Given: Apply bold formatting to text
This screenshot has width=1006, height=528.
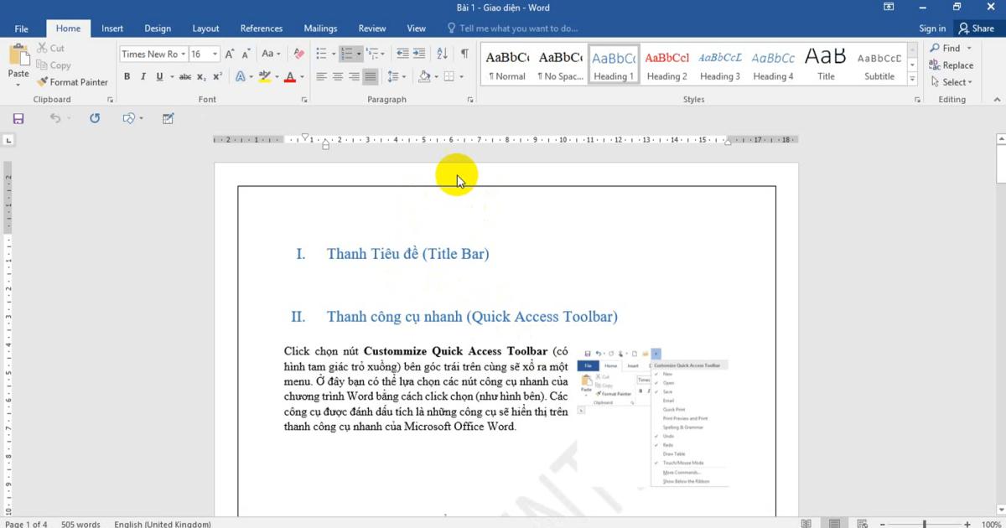Looking at the screenshot, I should [x=127, y=76].
